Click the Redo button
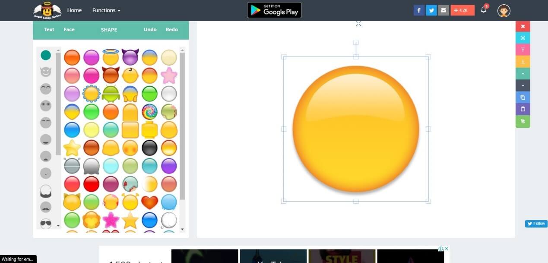 171,29
